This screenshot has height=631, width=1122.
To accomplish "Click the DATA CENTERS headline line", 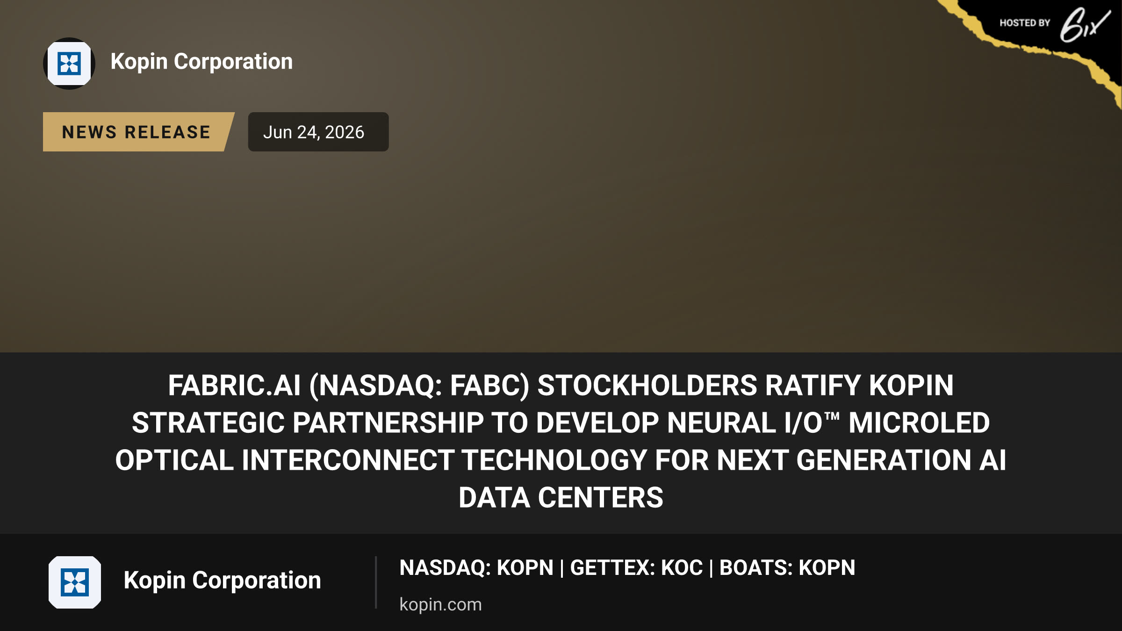I will [561, 498].
